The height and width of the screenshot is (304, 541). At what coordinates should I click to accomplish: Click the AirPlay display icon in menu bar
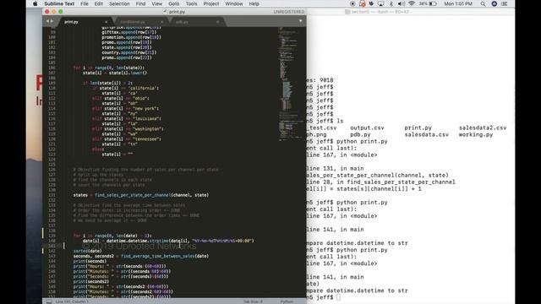pyautogui.click(x=381, y=3)
